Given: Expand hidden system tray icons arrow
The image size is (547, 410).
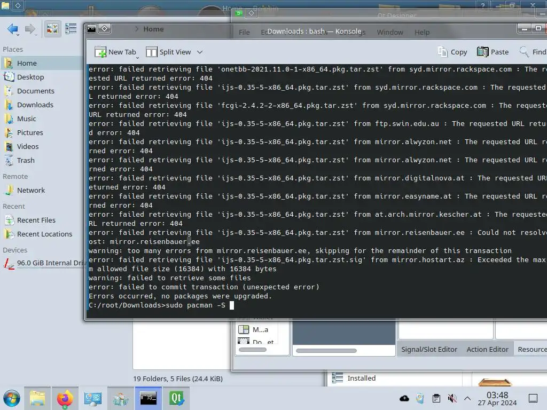Looking at the screenshot, I should click(467, 398).
